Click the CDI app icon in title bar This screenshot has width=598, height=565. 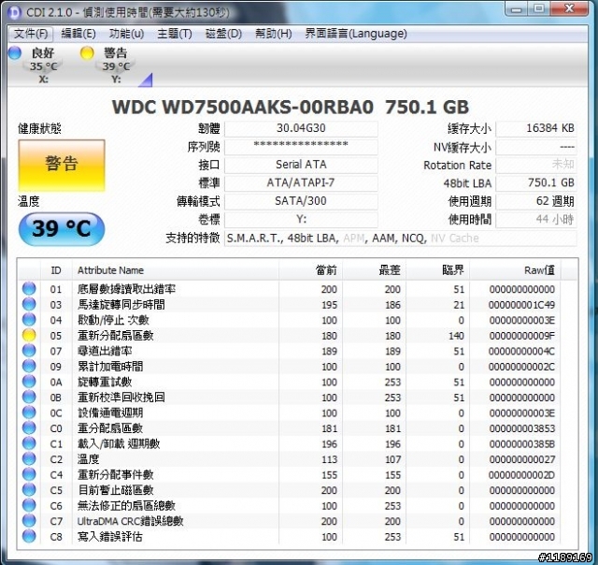tap(15, 12)
